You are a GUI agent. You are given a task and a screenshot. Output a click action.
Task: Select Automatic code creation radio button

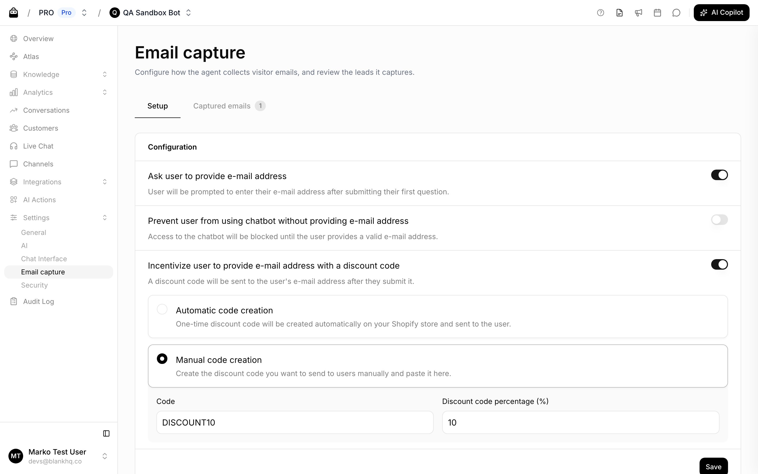162,309
